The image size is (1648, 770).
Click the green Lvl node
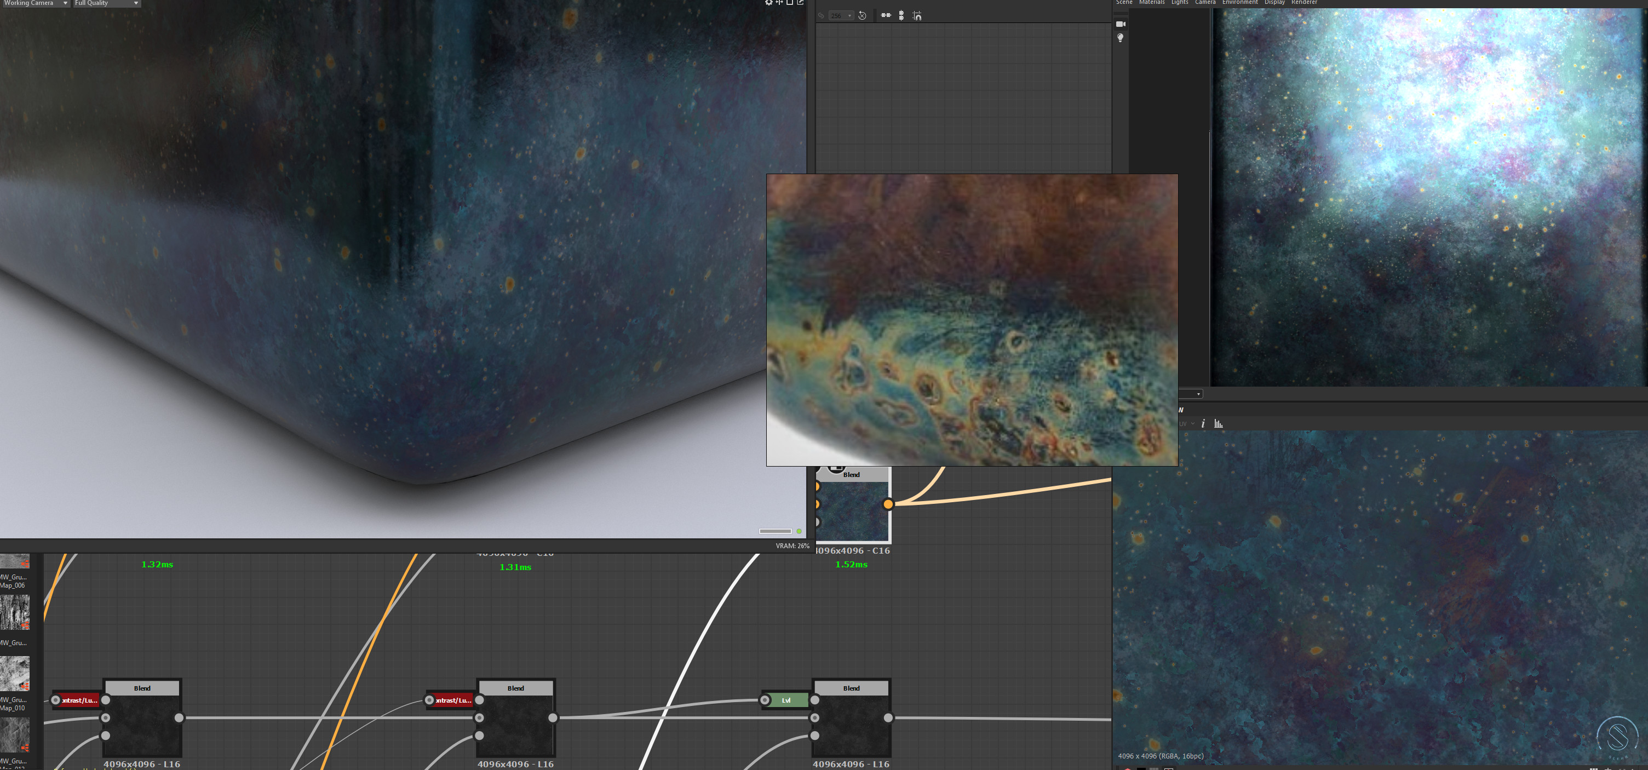786,700
